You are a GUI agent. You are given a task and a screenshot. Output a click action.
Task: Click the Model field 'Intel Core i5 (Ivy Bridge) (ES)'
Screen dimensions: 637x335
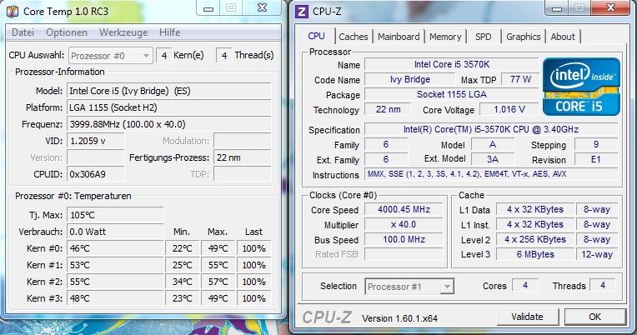click(169, 91)
